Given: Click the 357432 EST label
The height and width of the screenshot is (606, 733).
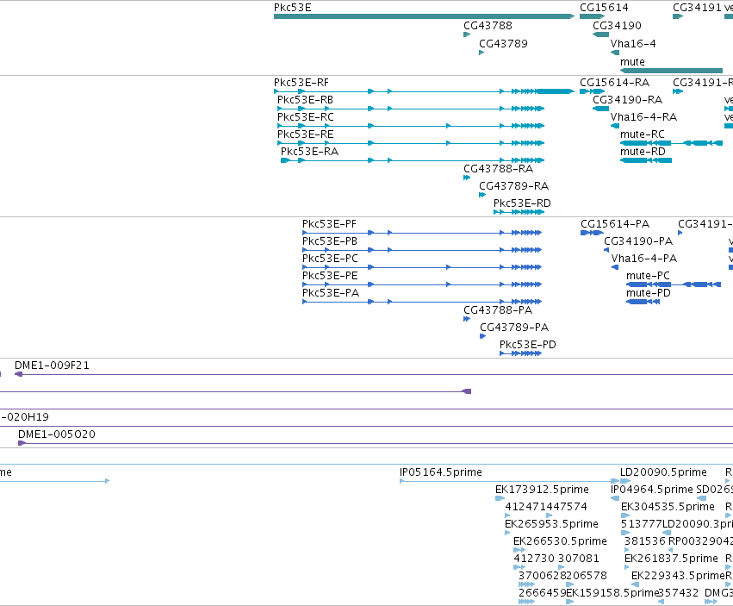Looking at the screenshot, I should [x=679, y=593].
